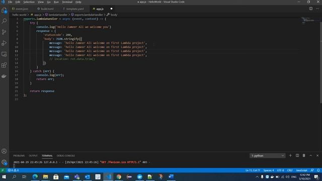Change language mode JavaScript in status bar
Viewport: 322px width, 181px height.
pyautogui.click(x=301, y=170)
